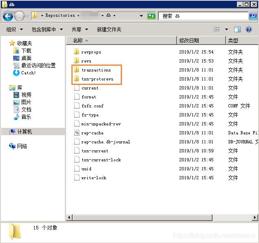Open the 视频 library
The width and height of the screenshot is (259, 243).
(x=26, y=95)
